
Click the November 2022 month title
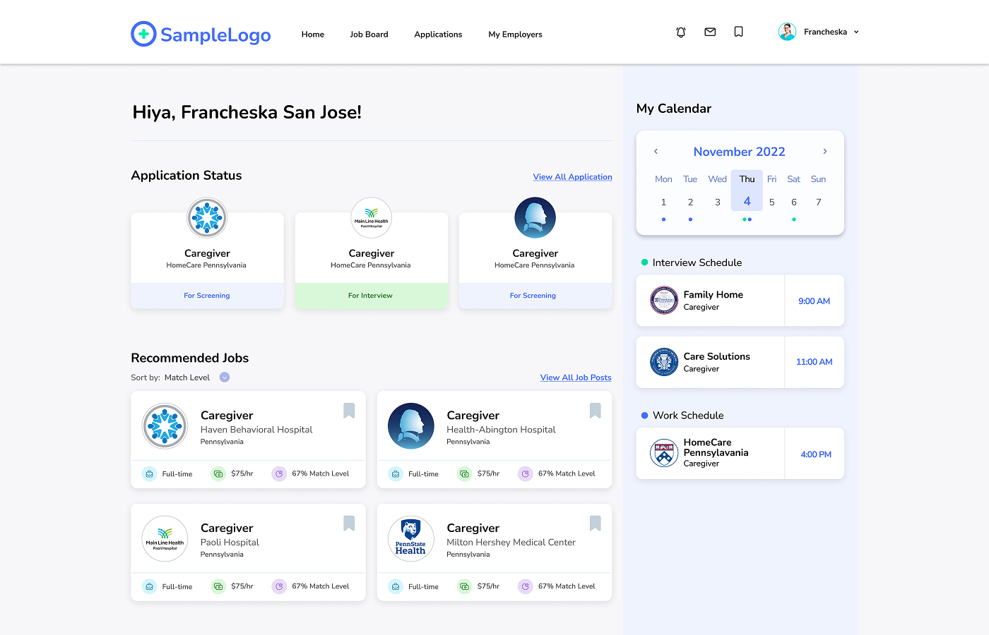pyautogui.click(x=740, y=152)
